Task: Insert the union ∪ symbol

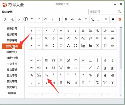Action: pos(54,68)
